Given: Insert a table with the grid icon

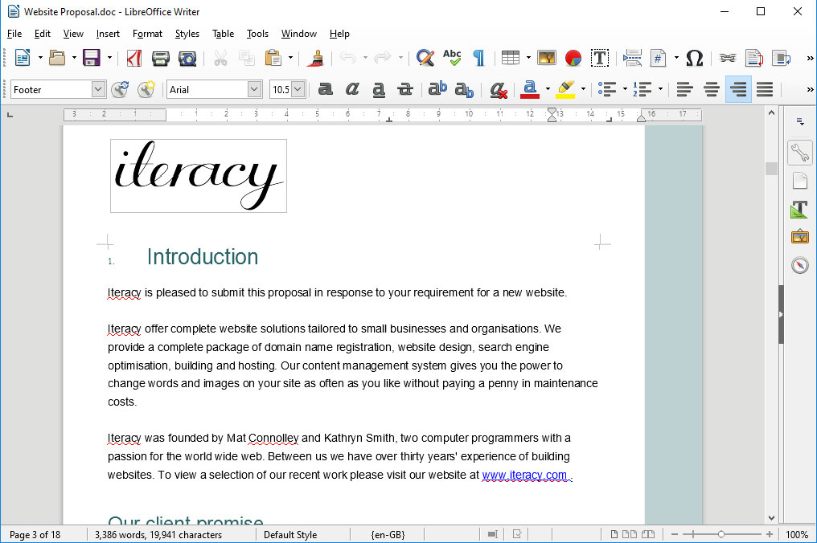Looking at the screenshot, I should [511, 57].
